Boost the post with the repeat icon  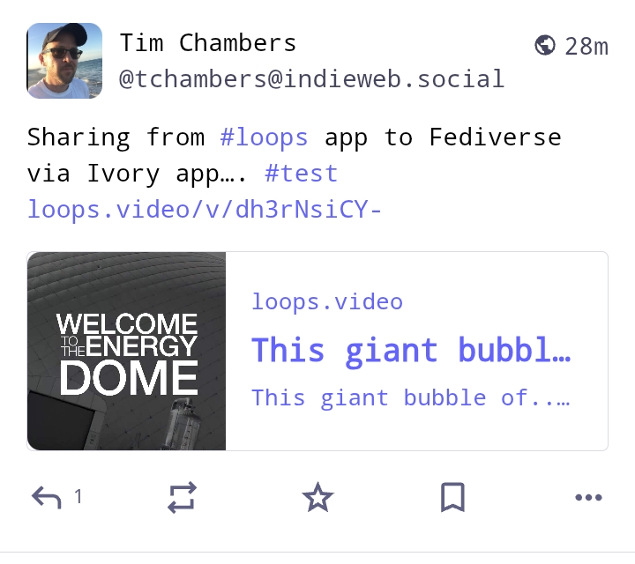click(183, 497)
